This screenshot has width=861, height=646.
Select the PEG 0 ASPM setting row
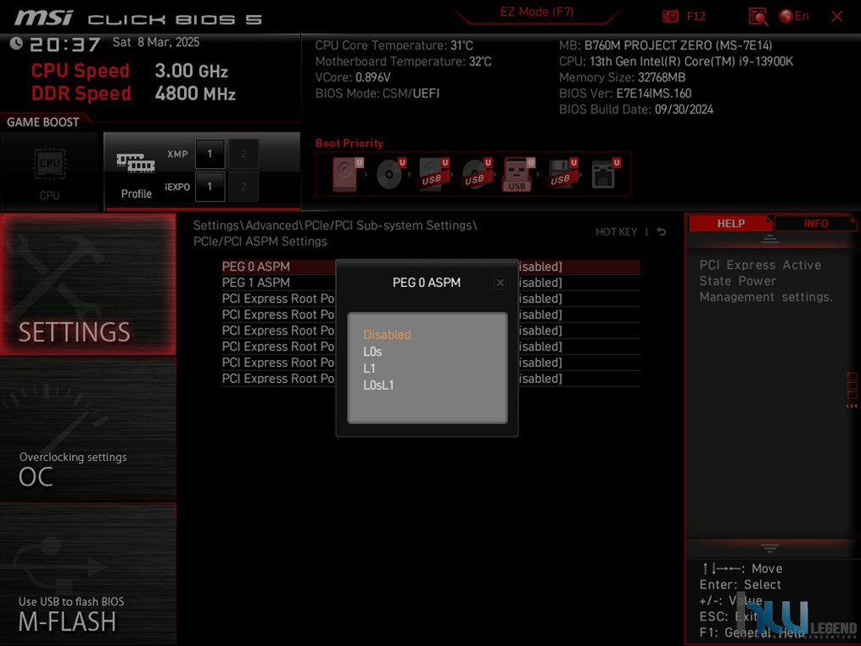tap(431, 267)
